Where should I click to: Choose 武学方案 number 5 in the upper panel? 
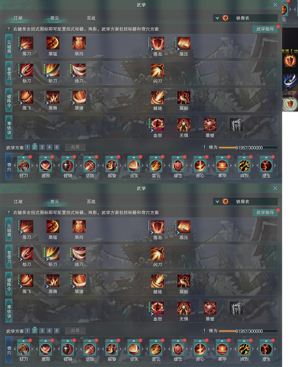click(57, 147)
